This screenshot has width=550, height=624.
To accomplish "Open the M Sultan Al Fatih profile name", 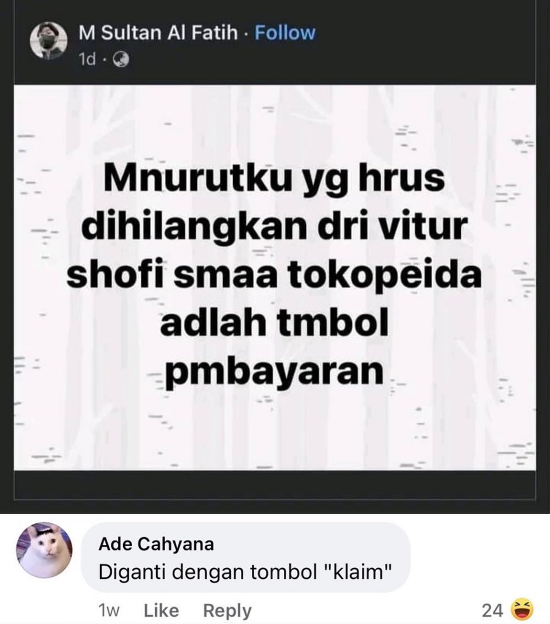I will (x=158, y=32).
